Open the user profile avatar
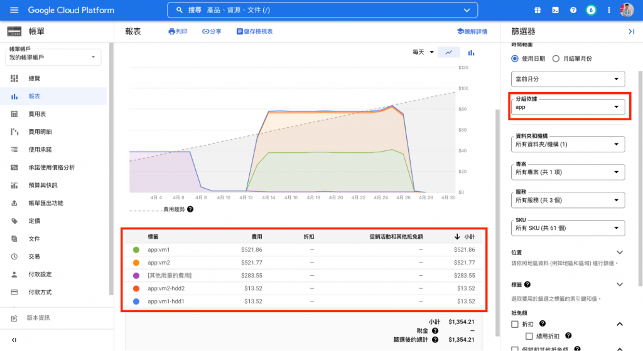The width and height of the screenshot is (643, 351). (x=627, y=10)
